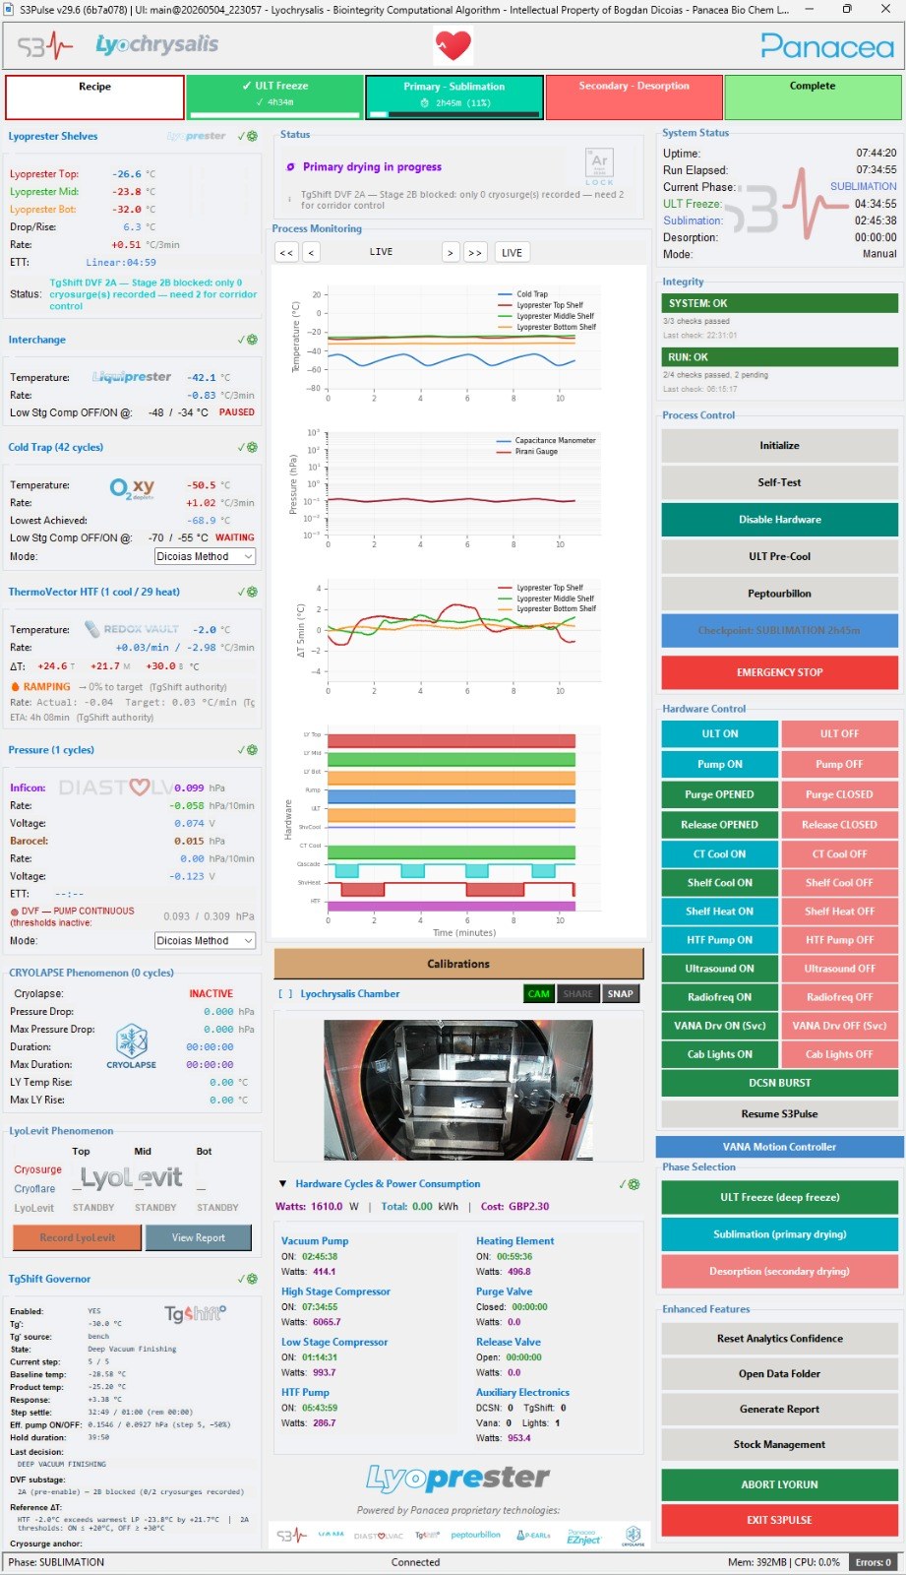Click Record LyoLevit button
The height and width of the screenshot is (1575, 906).
pyautogui.click(x=77, y=1237)
